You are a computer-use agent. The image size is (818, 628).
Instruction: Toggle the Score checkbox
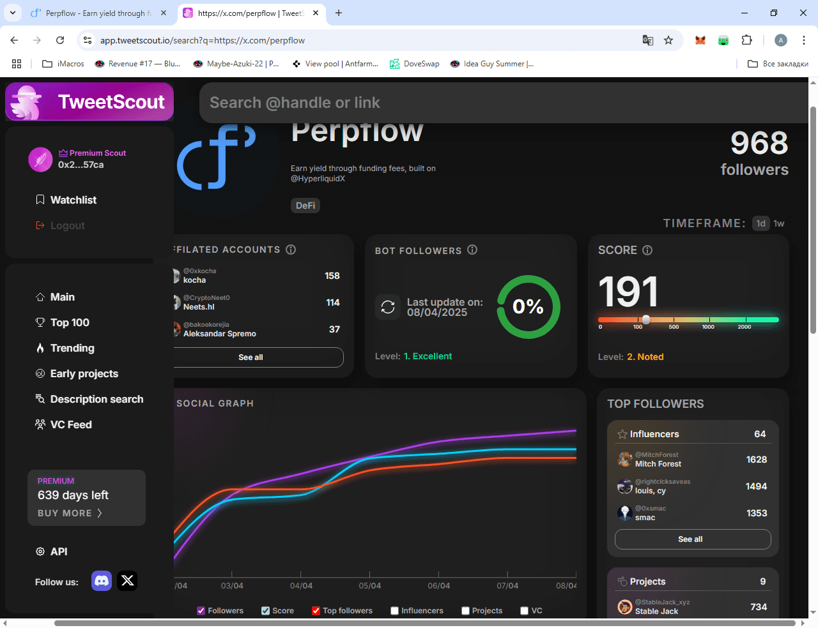coord(266,611)
